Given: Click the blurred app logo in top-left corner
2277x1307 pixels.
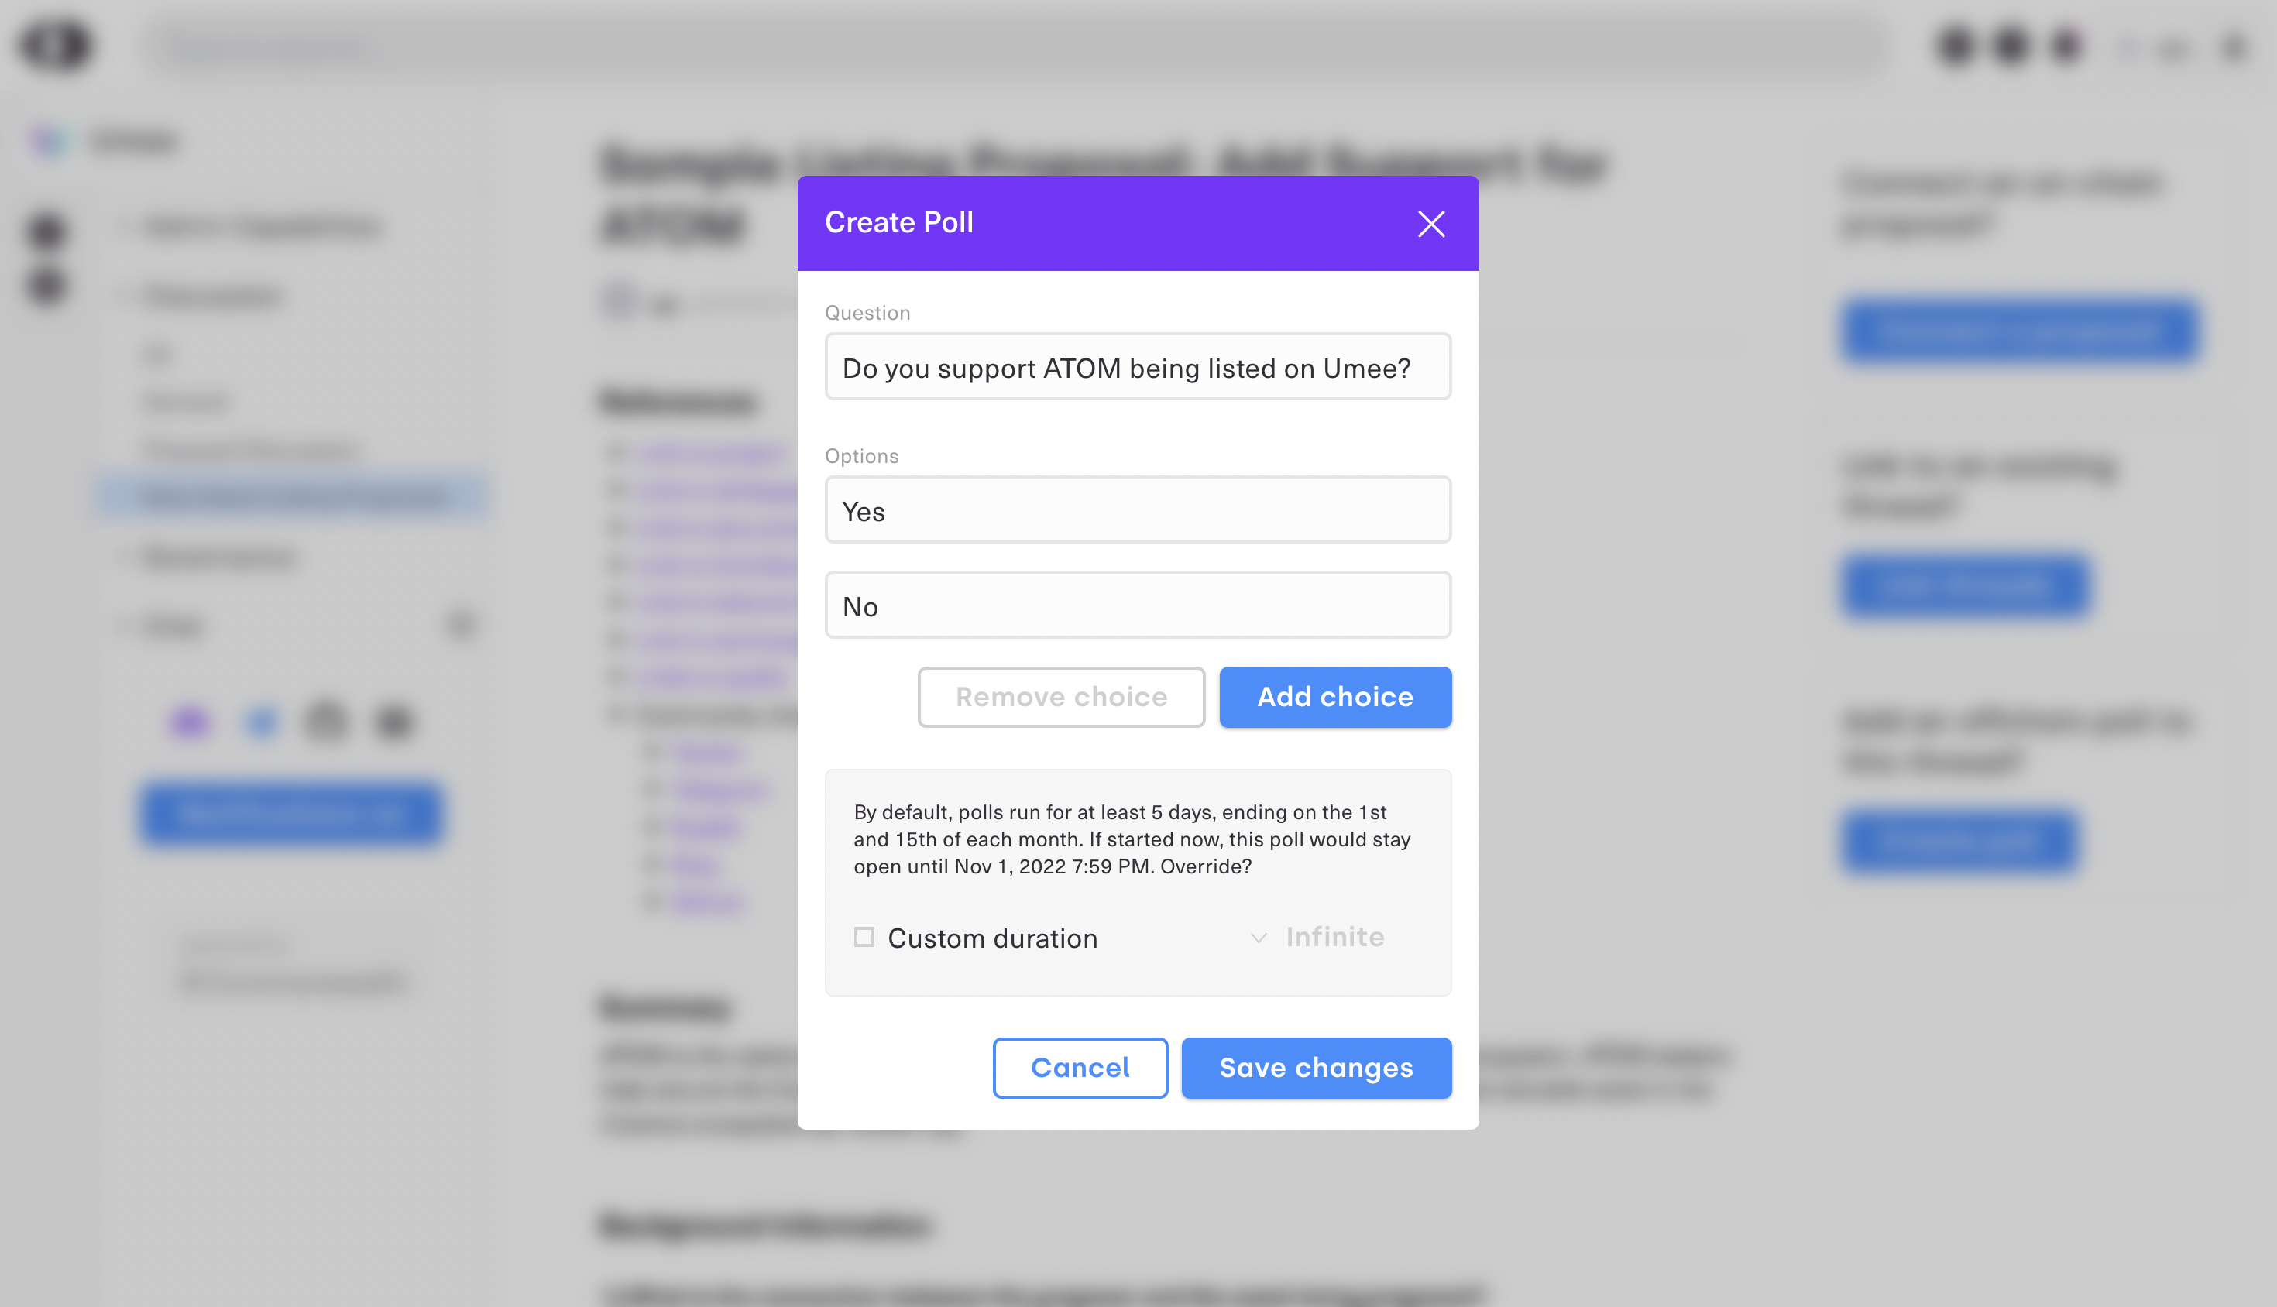Looking at the screenshot, I should 56,45.
